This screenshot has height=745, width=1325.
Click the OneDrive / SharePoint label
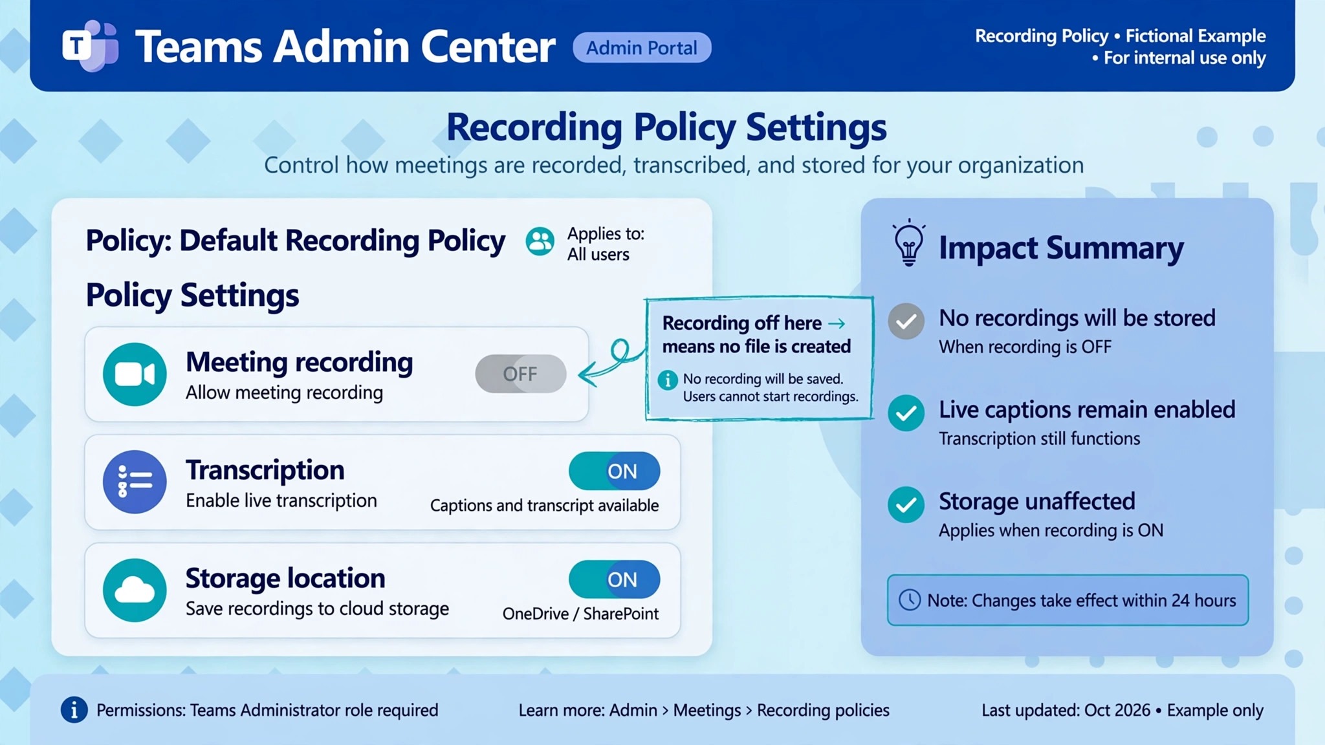point(580,614)
